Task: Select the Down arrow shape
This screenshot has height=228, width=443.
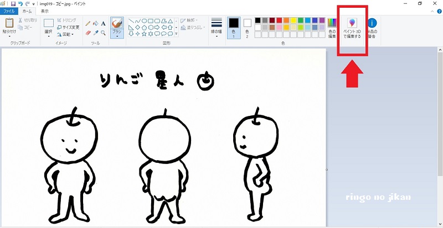Action: (131, 34)
